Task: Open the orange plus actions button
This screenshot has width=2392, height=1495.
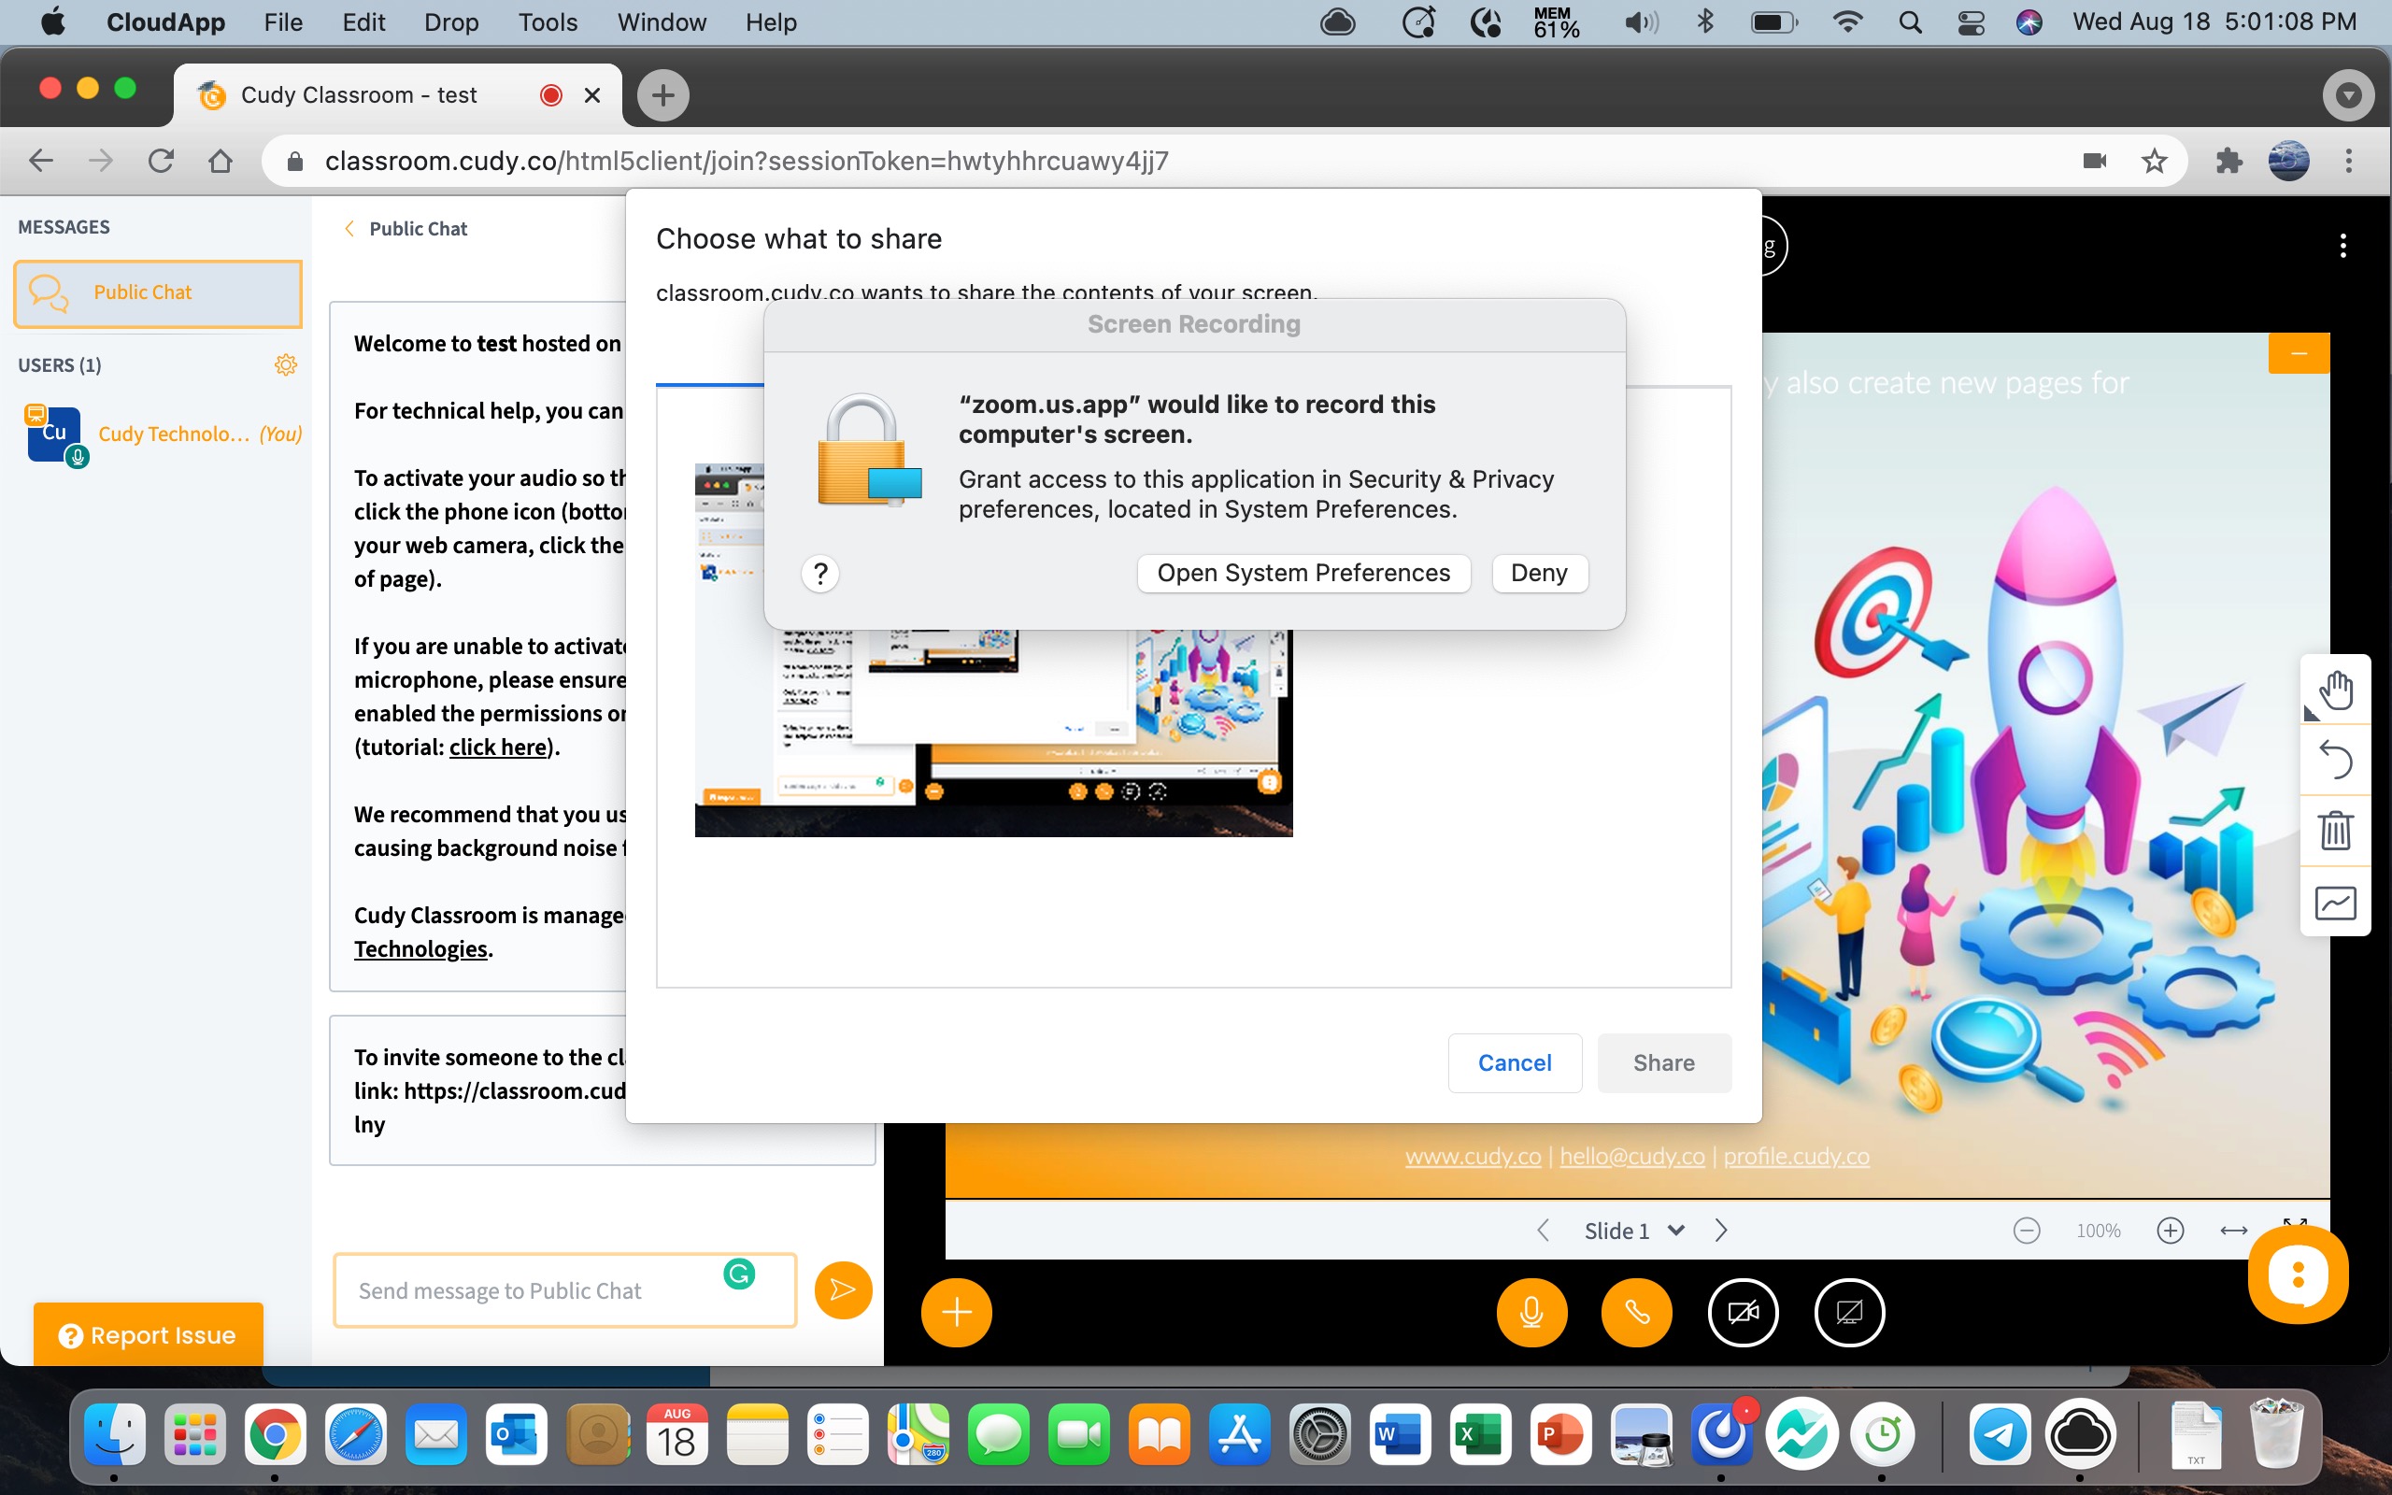Action: (x=956, y=1312)
